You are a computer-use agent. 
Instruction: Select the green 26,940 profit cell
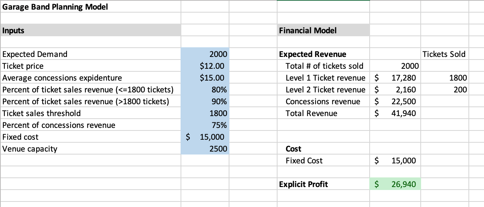395,184
